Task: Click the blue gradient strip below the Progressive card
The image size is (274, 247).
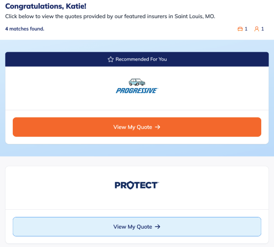Action: point(137,151)
